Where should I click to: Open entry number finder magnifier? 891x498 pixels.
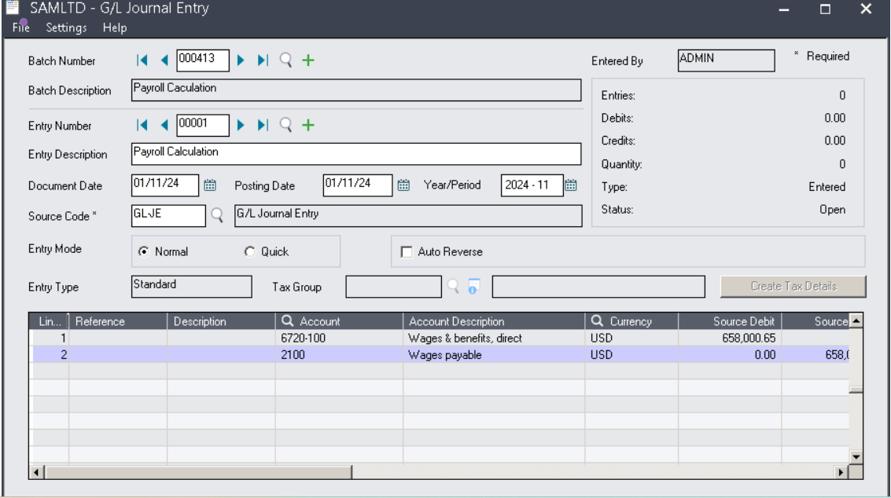[285, 125]
